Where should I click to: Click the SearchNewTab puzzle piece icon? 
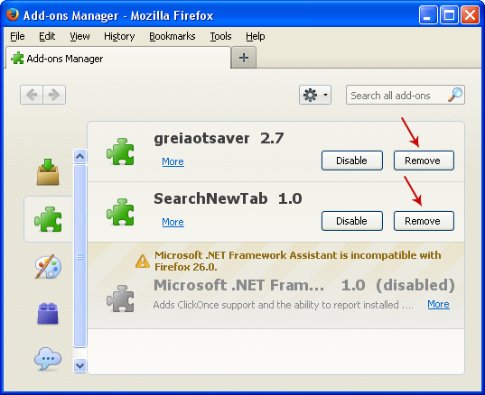tap(120, 212)
